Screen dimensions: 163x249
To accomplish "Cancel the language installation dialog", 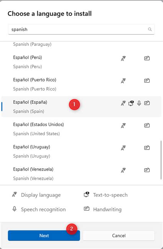I will click(119, 236).
